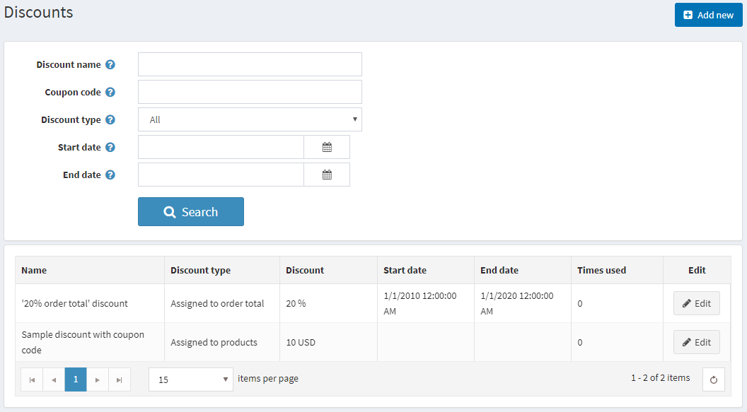Open the Start date calendar picker
The width and height of the screenshot is (747, 412).
pyautogui.click(x=327, y=147)
